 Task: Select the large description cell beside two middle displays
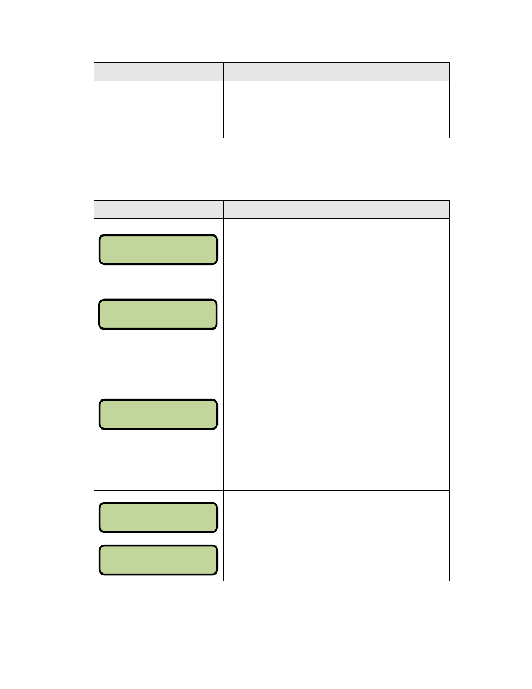pos(336,389)
